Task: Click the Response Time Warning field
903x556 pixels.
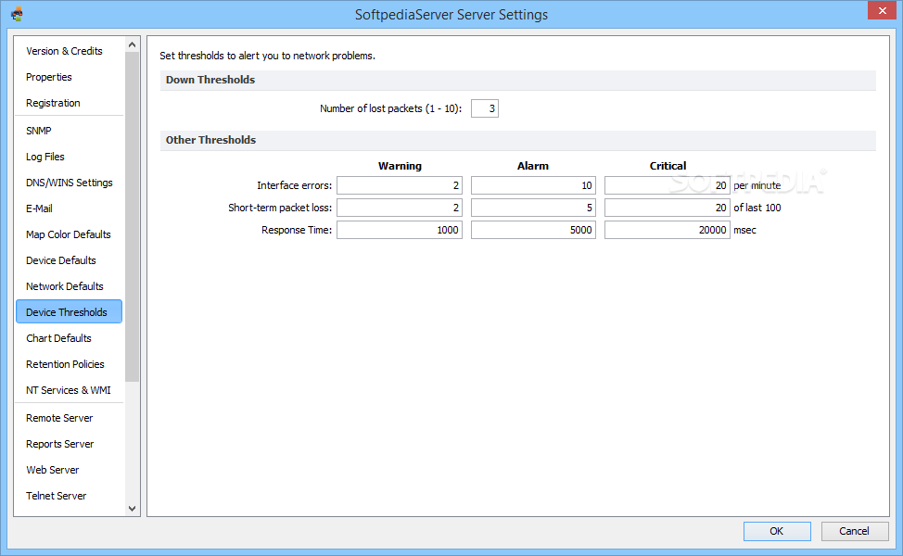Action: coord(399,230)
